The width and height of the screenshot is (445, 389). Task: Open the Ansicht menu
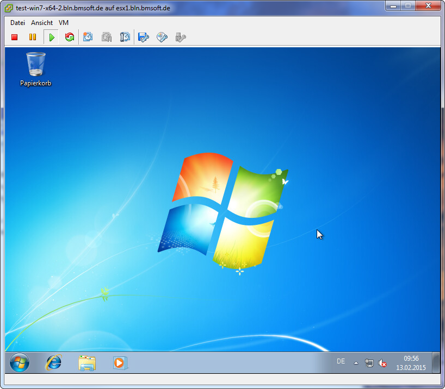pos(42,23)
